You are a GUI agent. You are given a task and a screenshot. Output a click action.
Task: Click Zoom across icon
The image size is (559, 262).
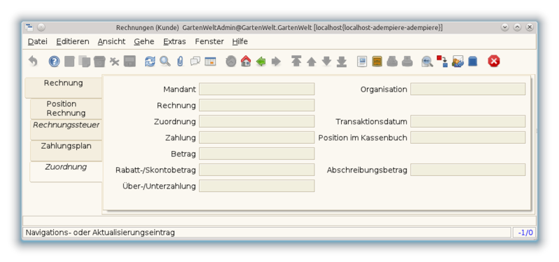(x=427, y=61)
